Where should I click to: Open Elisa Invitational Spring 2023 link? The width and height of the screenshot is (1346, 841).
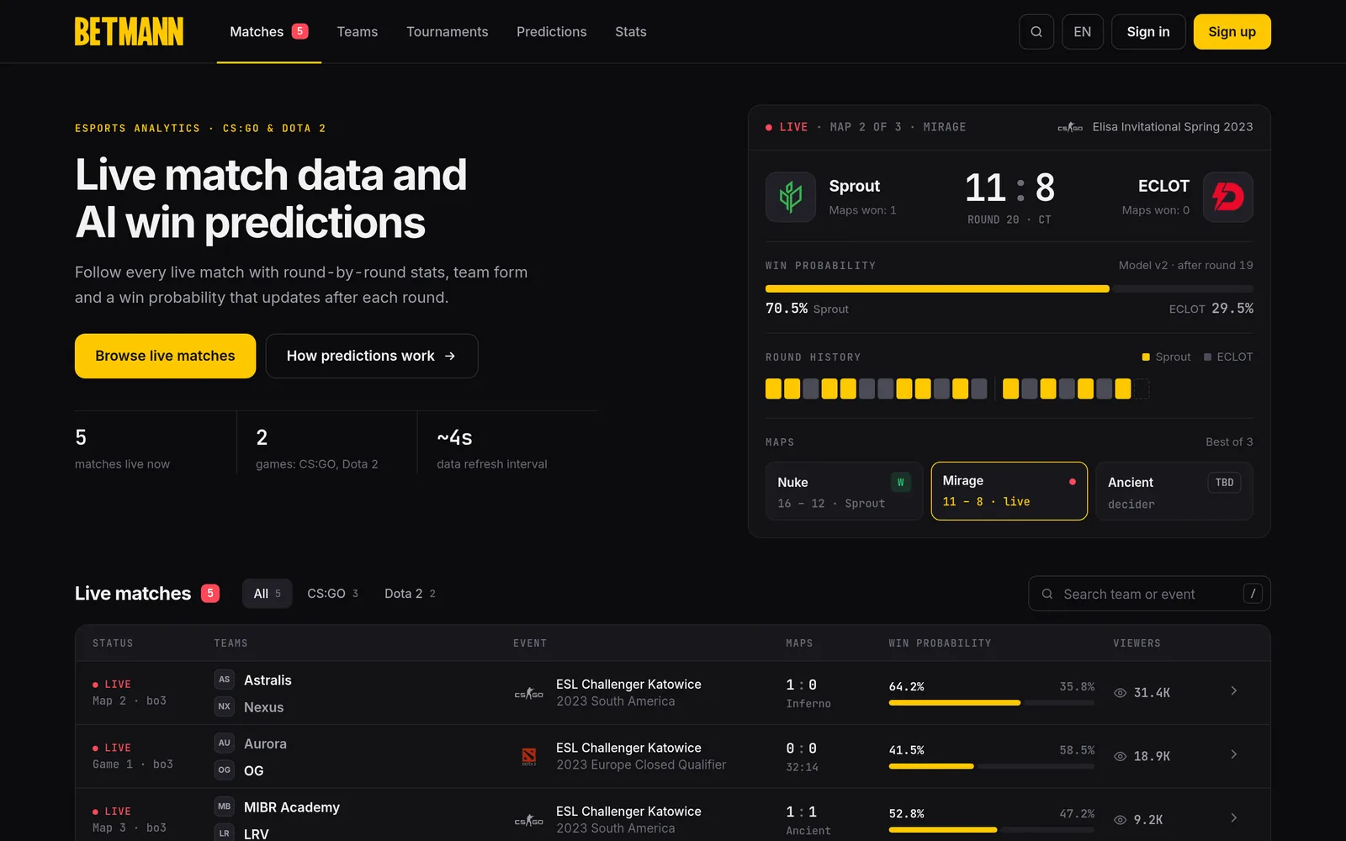[1173, 127]
